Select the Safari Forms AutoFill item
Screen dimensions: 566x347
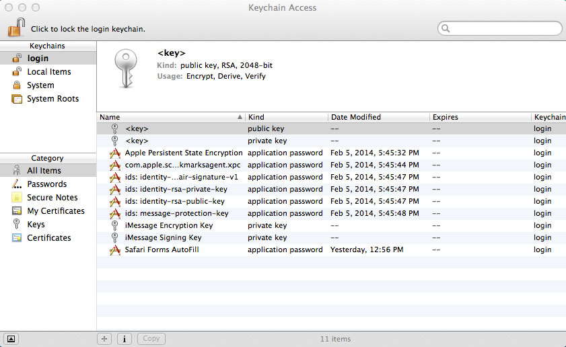pos(331,249)
